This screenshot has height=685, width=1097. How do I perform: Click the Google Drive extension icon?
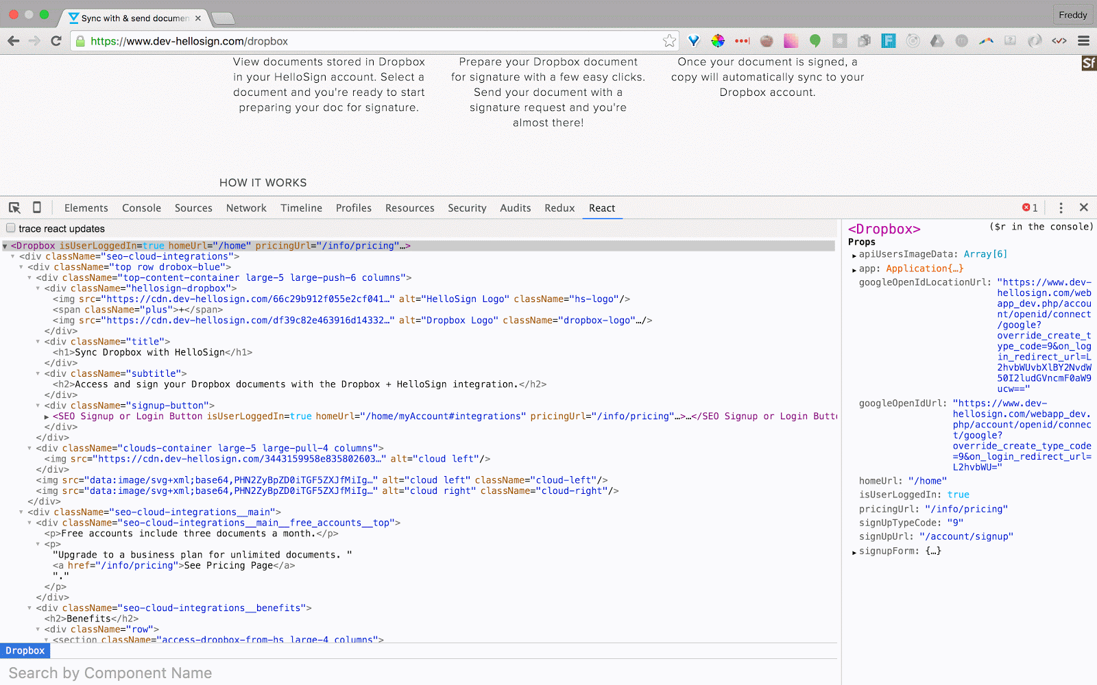click(937, 41)
